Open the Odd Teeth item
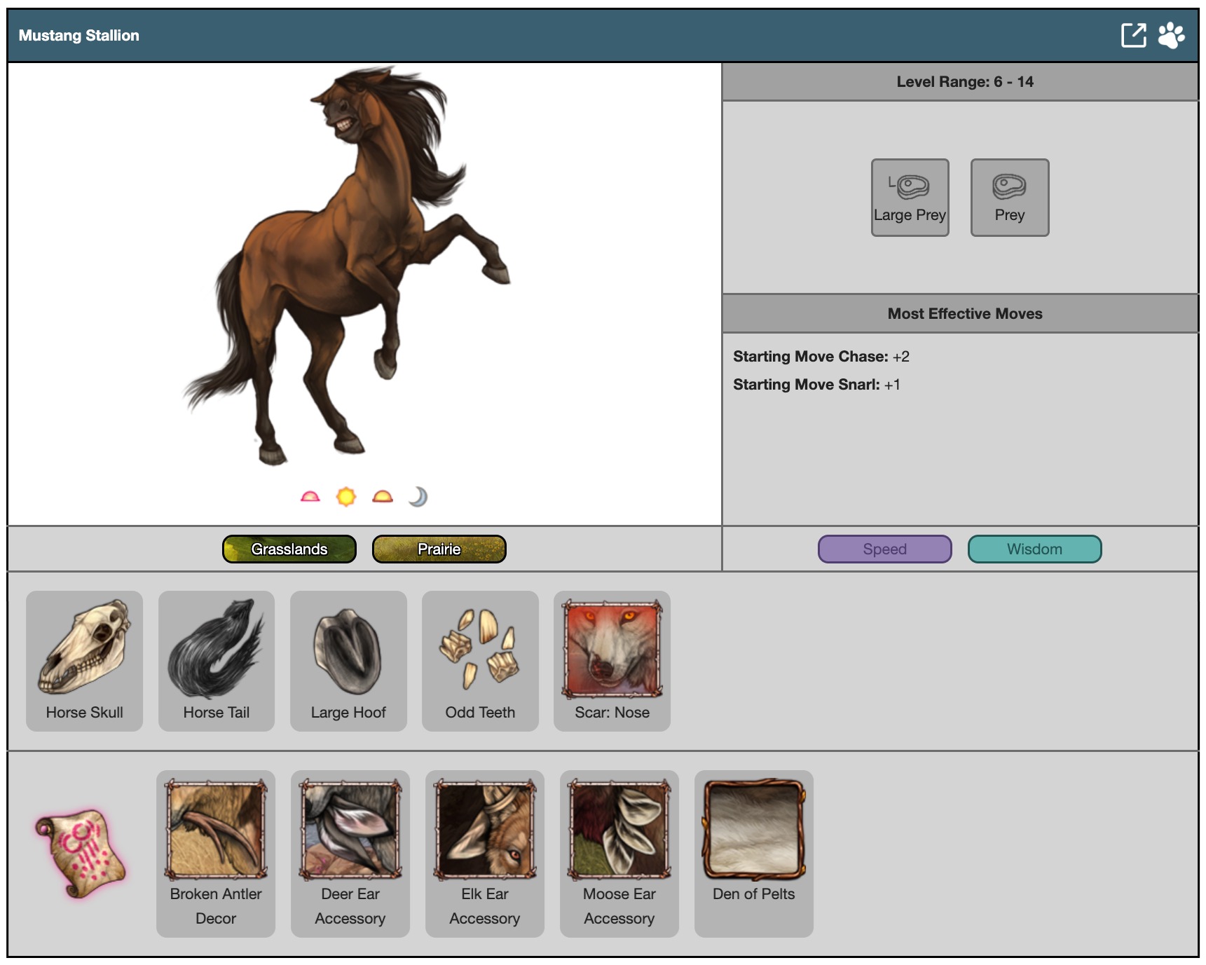Image resolution: width=1206 pixels, height=965 pixels. pos(480,660)
